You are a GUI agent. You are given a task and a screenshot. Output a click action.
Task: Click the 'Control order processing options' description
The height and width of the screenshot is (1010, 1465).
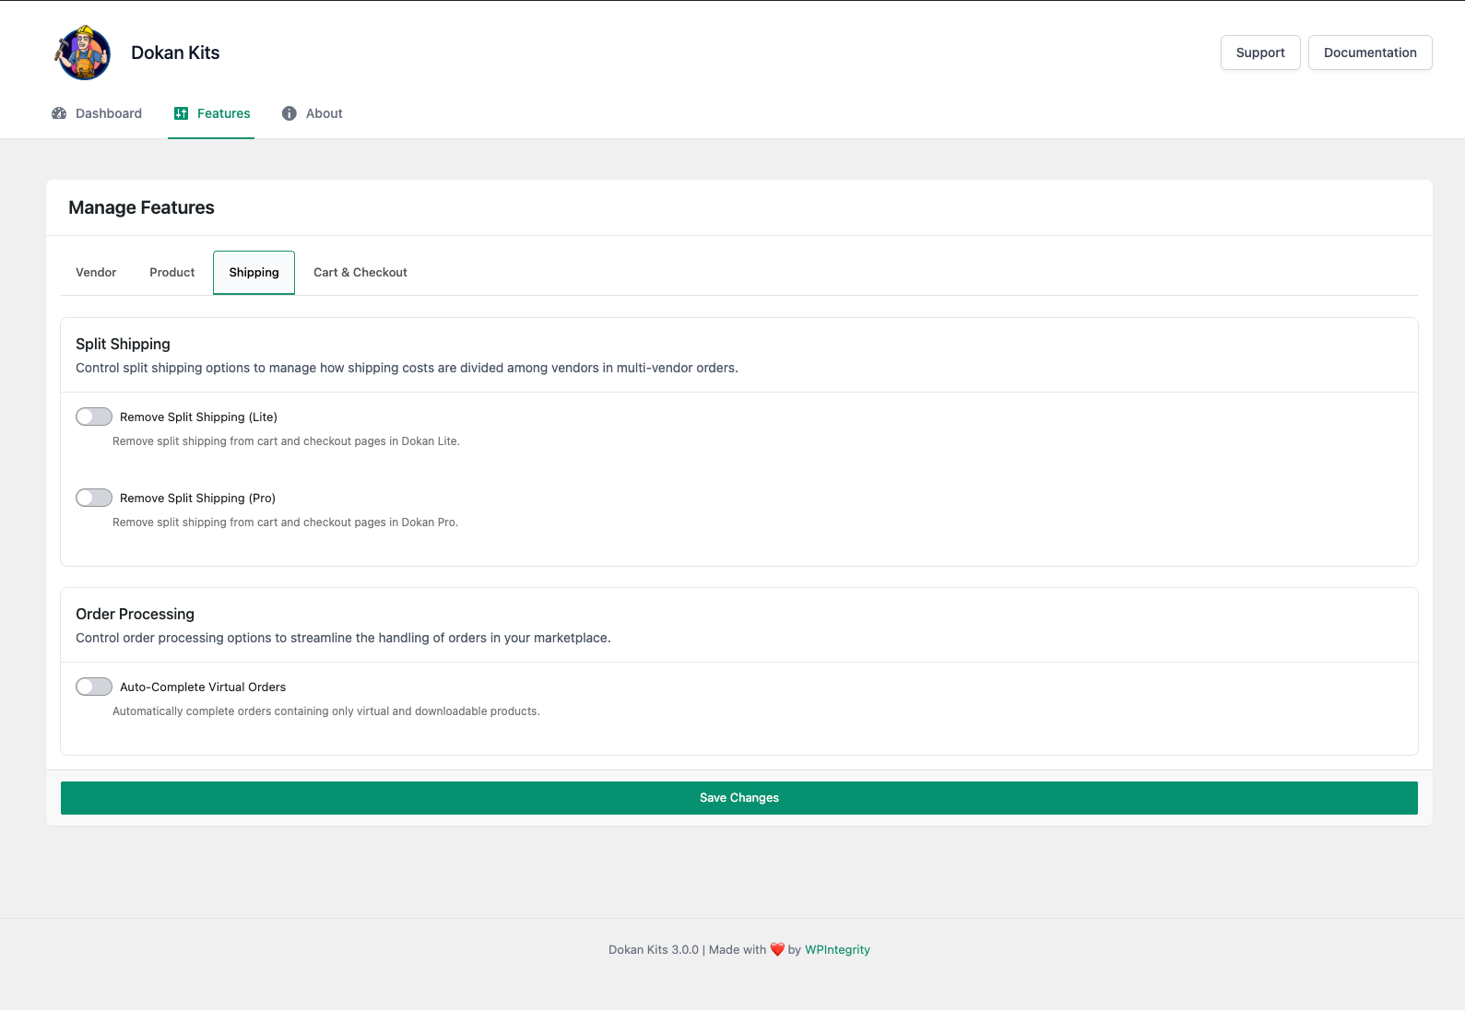[343, 638]
